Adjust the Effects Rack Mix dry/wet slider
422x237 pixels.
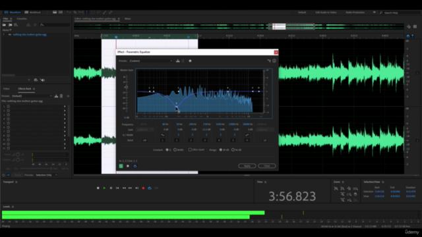tap(51, 169)
